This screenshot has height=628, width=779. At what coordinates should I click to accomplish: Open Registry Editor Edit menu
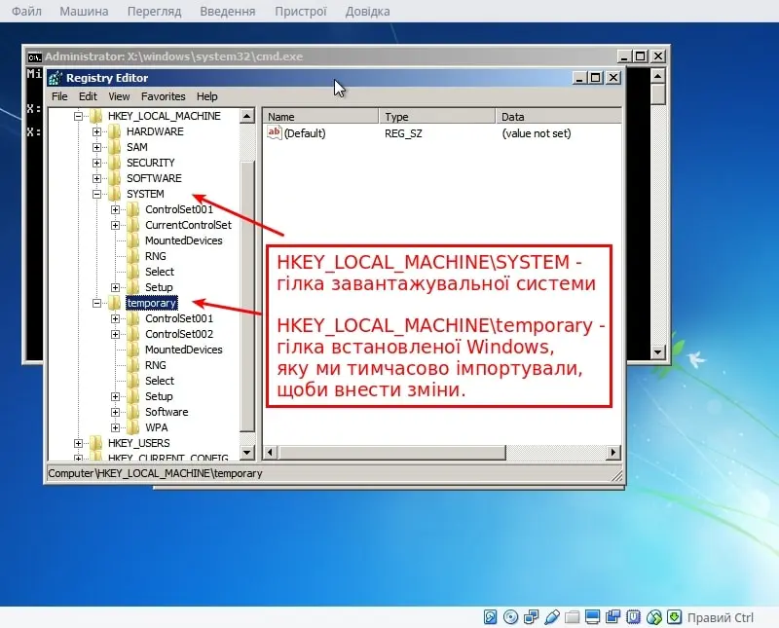coord(88,96)
